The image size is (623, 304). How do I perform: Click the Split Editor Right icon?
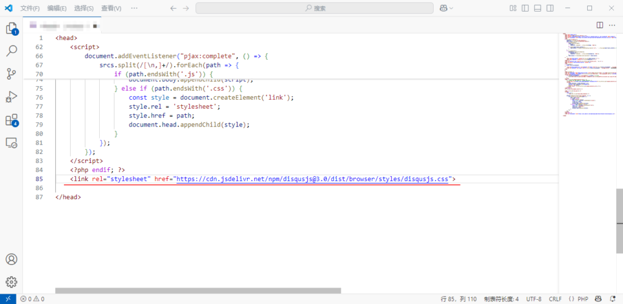point(600,25)
